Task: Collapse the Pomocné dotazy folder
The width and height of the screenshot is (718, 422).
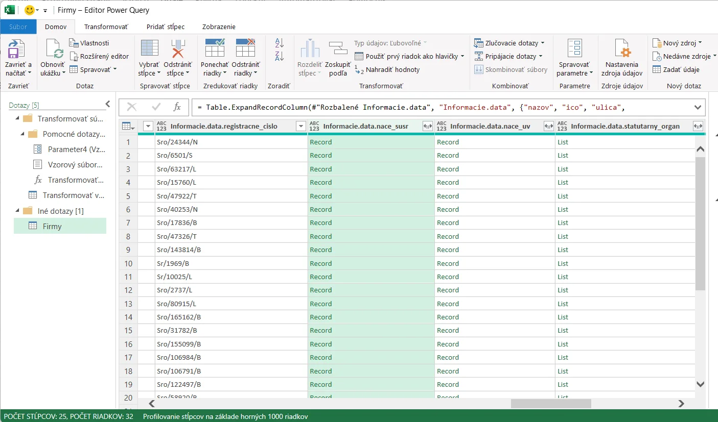Action: 23,134
